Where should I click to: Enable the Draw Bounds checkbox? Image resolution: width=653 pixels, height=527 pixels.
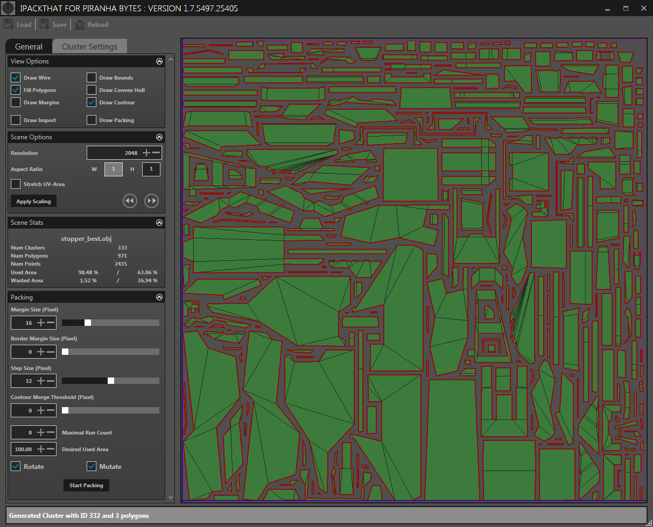(92, 77)
